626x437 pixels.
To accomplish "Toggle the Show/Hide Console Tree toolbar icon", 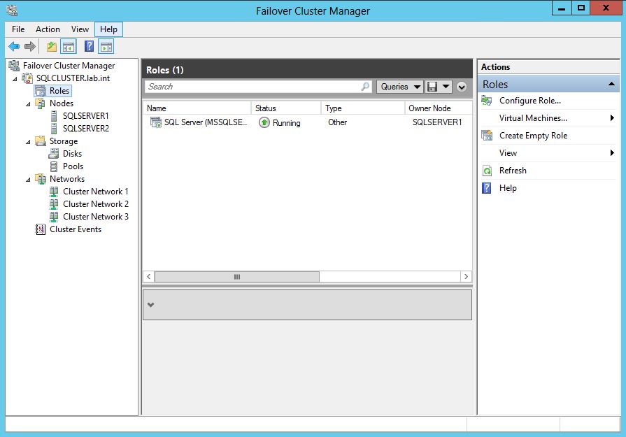I will (69, 47).
